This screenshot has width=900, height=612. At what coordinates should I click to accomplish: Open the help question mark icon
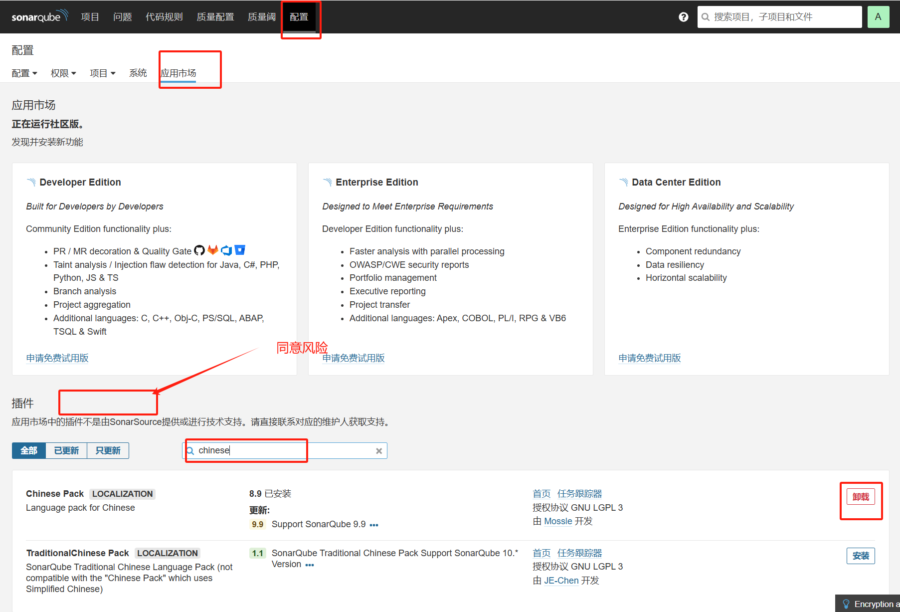(x=684, y=17)
